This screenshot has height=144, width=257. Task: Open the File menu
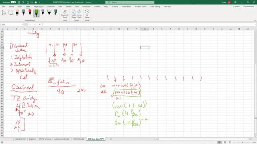4,6
